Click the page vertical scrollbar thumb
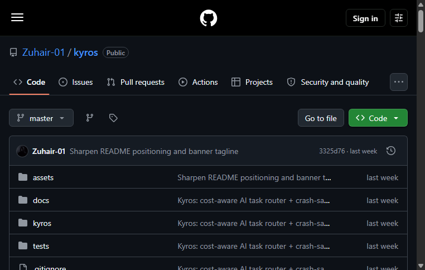The width and height of the screenshot is (425, 270). pos(421,21)
